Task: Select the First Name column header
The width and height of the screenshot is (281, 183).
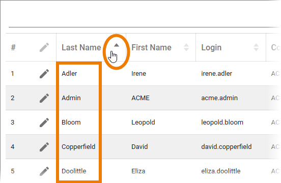Action: pos(151,47)
